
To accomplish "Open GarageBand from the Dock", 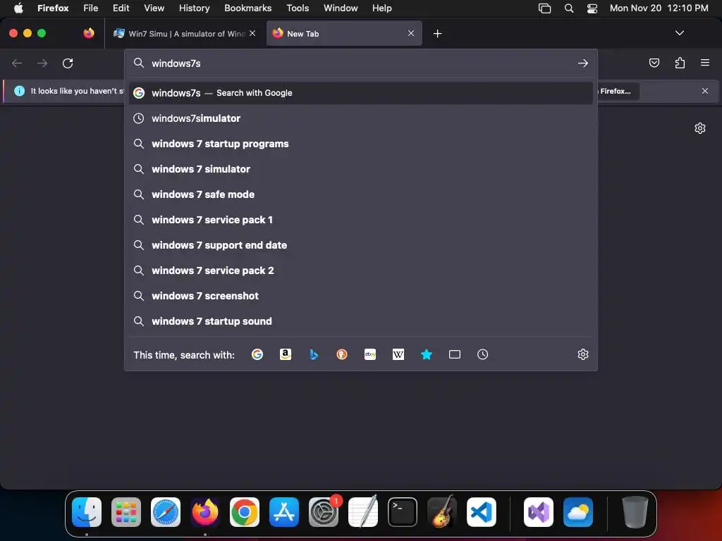I will [x=442, y=512].
